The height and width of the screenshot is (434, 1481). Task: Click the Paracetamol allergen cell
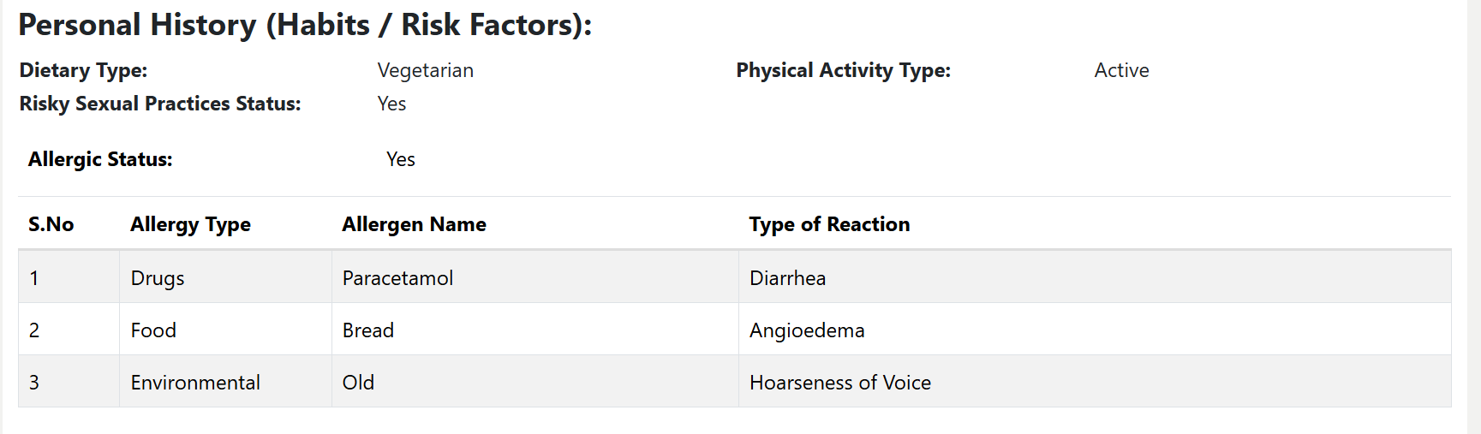point(397,278)
